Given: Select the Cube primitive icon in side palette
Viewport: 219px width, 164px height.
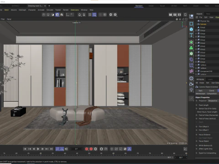Looking at the screenshot, I should pyautogui.click(x=191, y=29).
